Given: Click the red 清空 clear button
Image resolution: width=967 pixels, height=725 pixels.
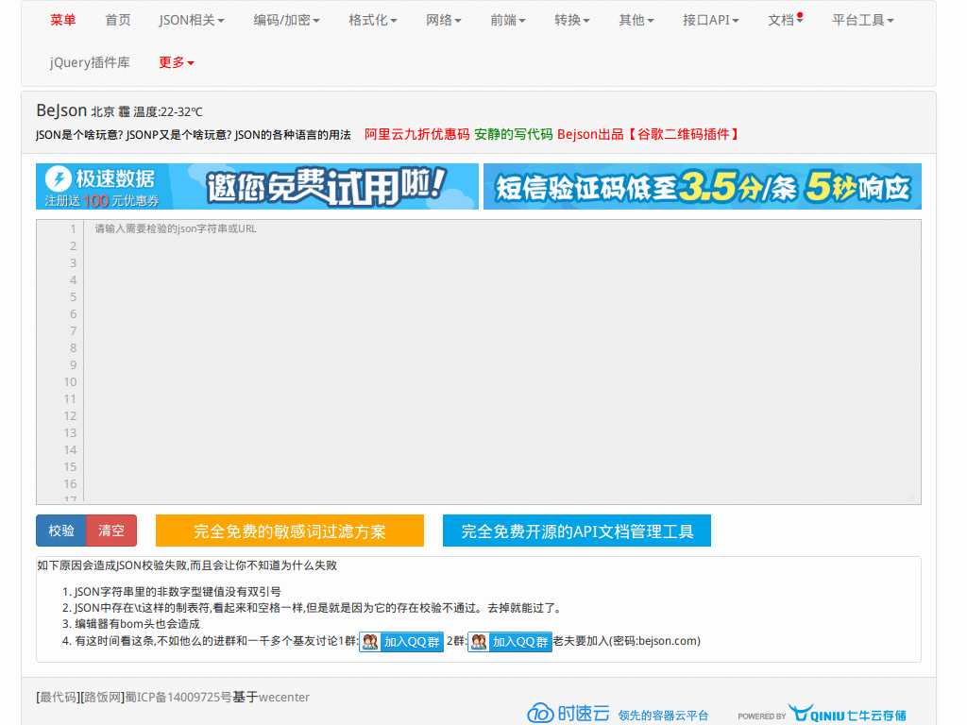Looking at the screenshot, I should tap(111, 531).
